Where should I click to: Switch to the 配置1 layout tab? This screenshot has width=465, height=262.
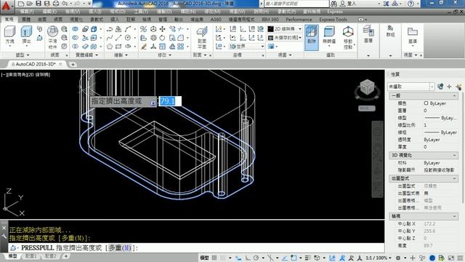(31, 256)
